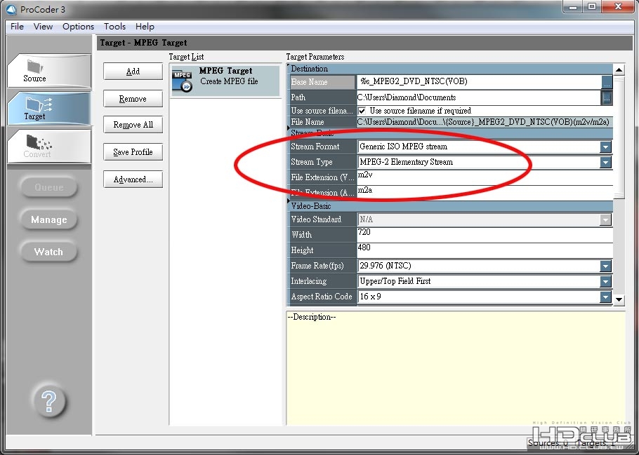Click the Remove button
The image size is (639, 455).
(133, 98)
